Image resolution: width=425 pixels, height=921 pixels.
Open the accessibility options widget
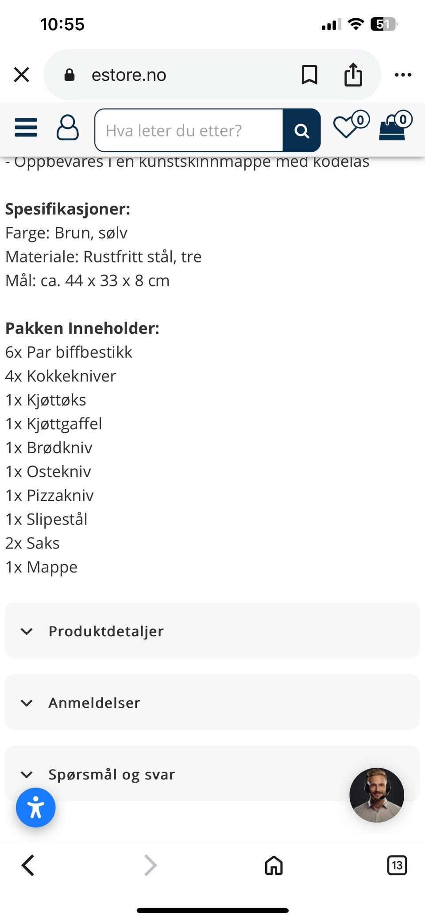(x=36, y=807)
